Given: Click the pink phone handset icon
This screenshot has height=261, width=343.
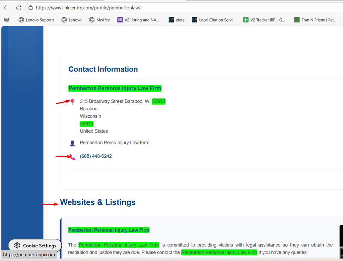Looking at the screenshot, I should [x=73, y=157].
